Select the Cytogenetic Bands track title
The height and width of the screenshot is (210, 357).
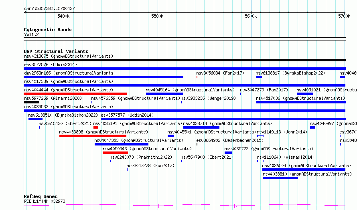[x=48, y=30]
